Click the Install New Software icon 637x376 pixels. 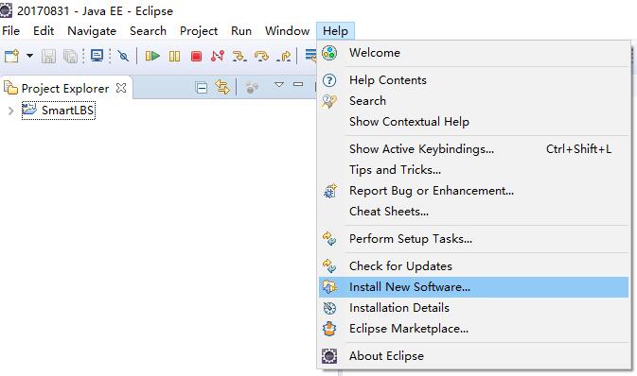(x=329, y=287)
